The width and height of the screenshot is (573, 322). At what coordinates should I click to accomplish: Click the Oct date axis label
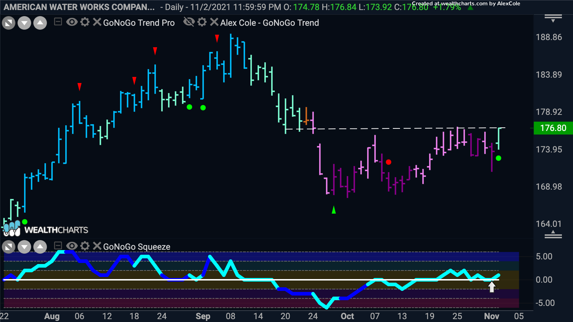(x=347, y=316)
